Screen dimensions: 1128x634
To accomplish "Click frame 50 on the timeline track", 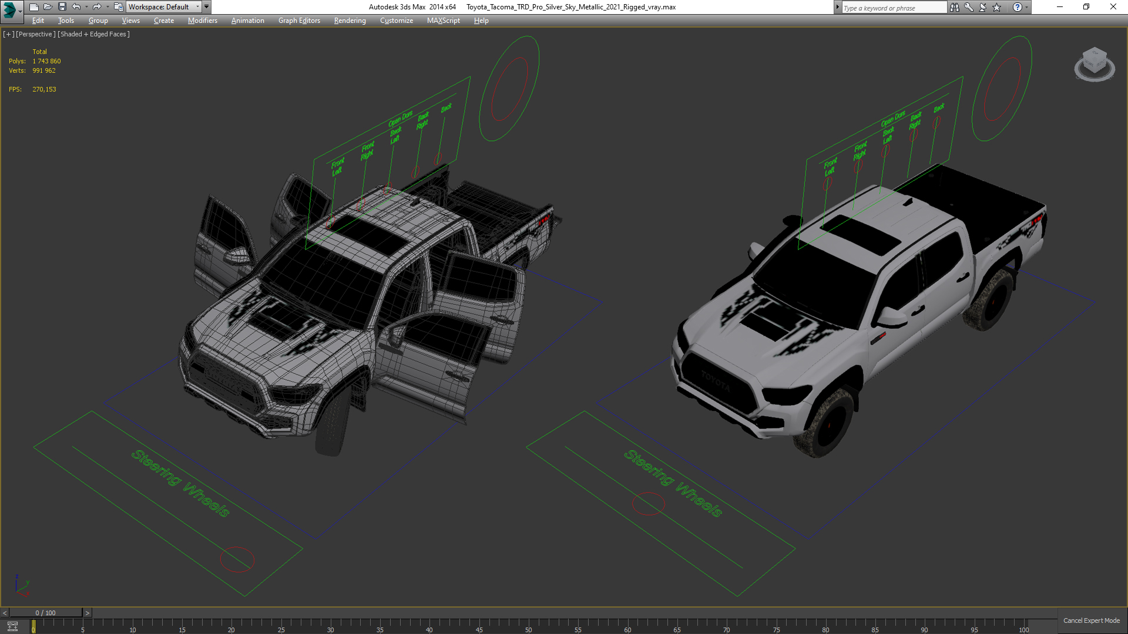I will [528, 626].
